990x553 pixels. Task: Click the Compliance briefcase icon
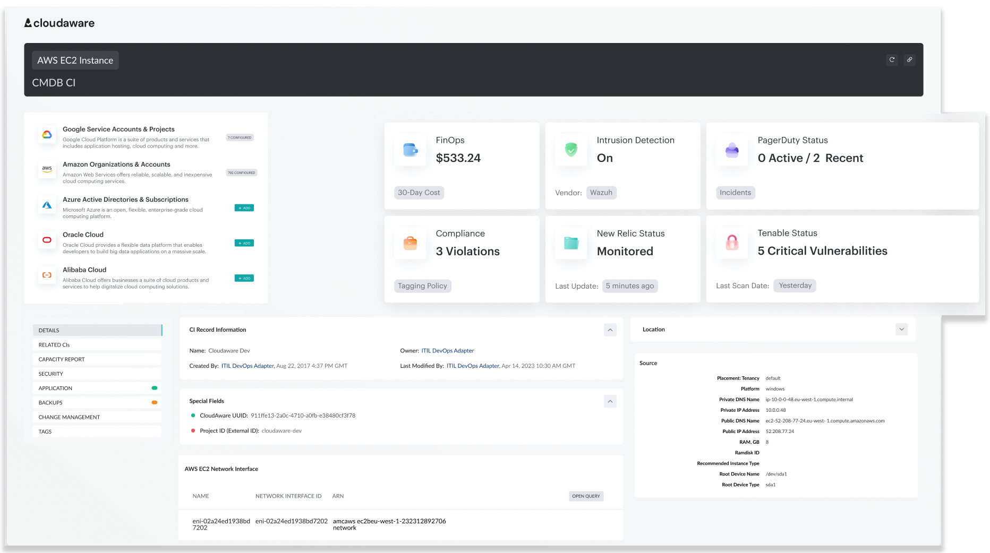tap(410, 244)
